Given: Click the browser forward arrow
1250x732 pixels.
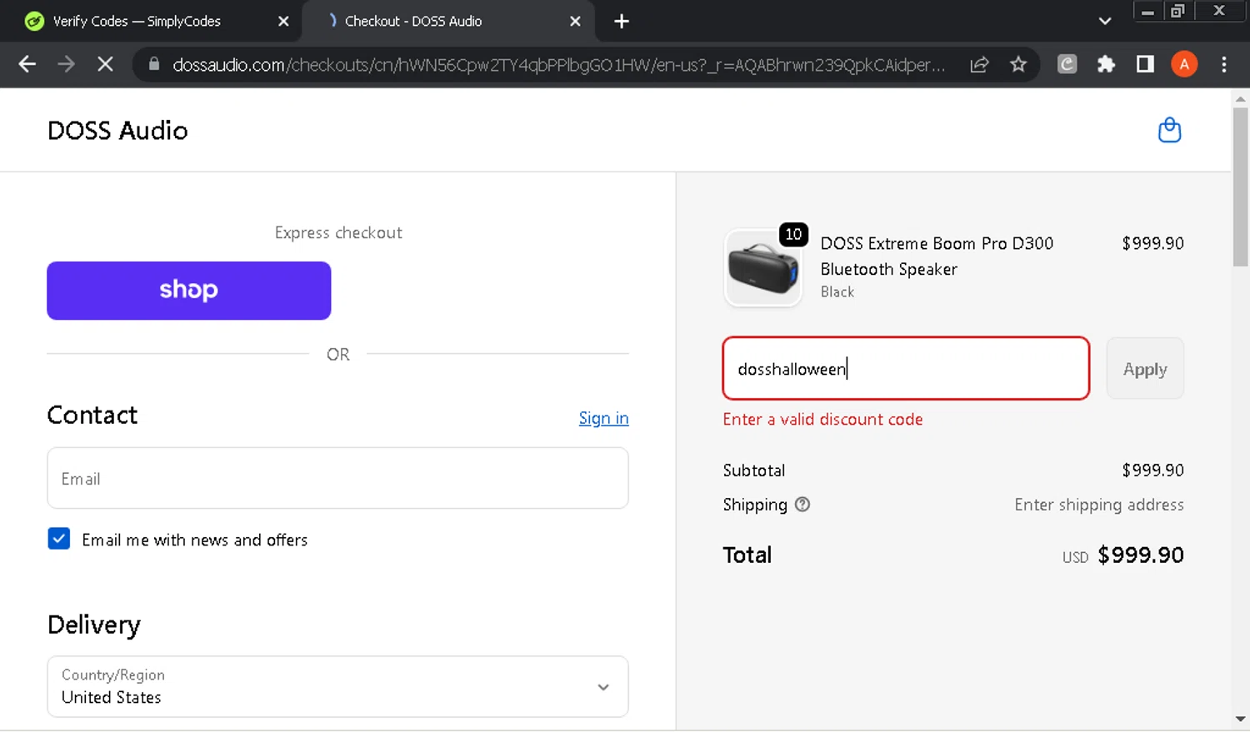Looking at the screenshot, I should point(66,64).
